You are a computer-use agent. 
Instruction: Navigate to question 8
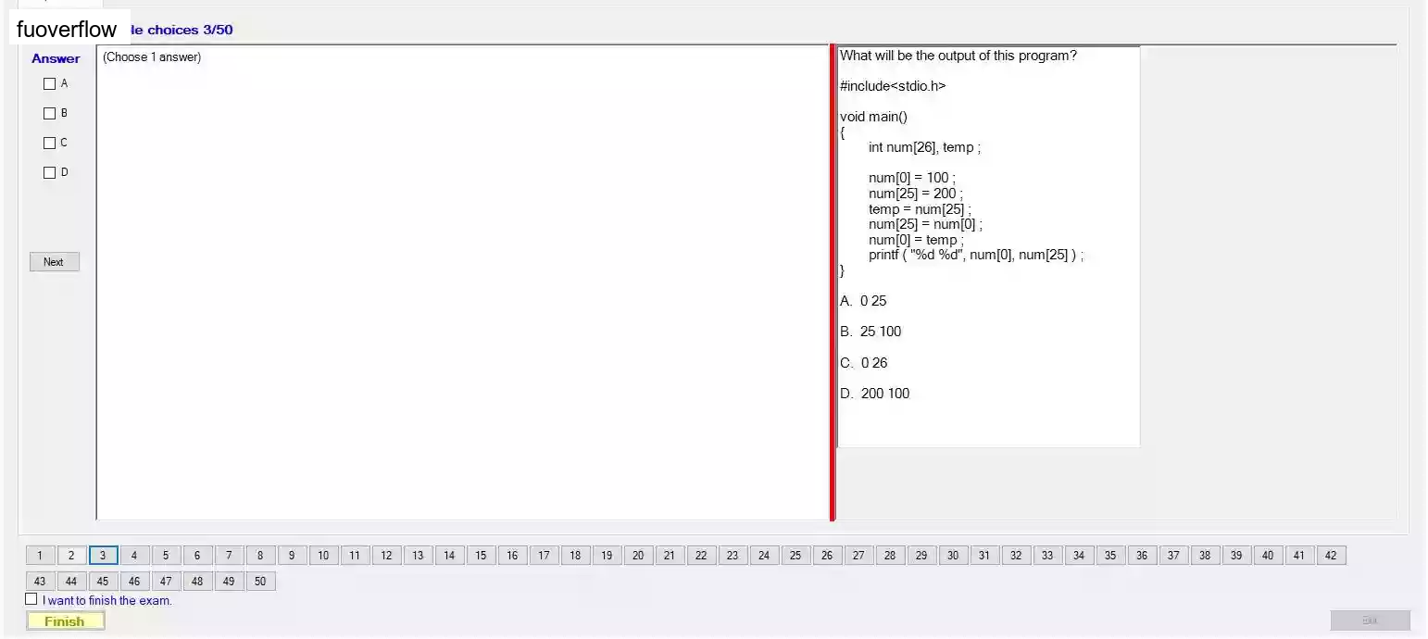coord(260,556)
